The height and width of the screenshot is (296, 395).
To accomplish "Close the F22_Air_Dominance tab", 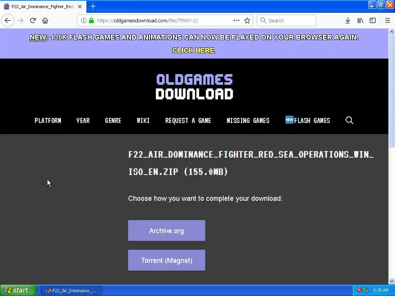I will coord(80,7).
